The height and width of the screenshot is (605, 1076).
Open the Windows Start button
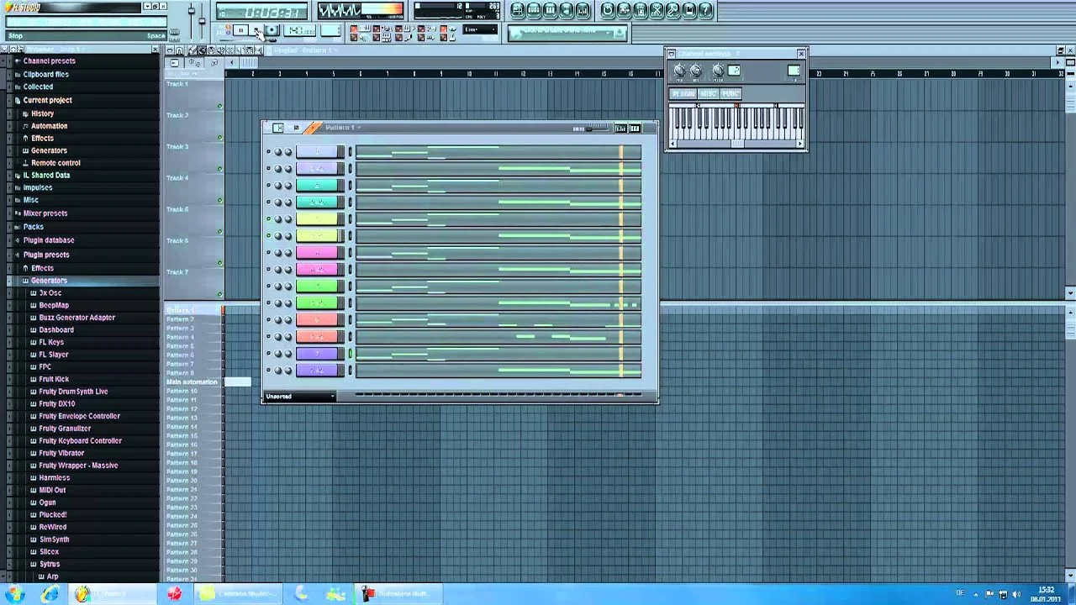click(x=15, y=594)
